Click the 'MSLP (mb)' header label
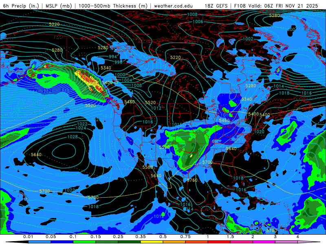 click(59, 6)
